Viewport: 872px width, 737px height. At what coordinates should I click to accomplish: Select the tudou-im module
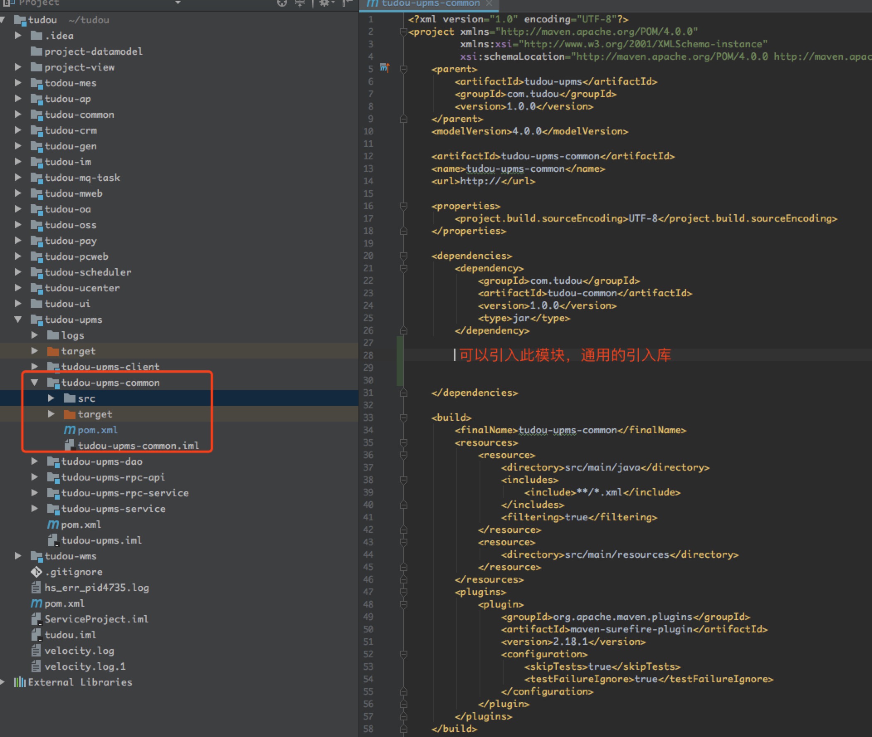pos(68,162)
